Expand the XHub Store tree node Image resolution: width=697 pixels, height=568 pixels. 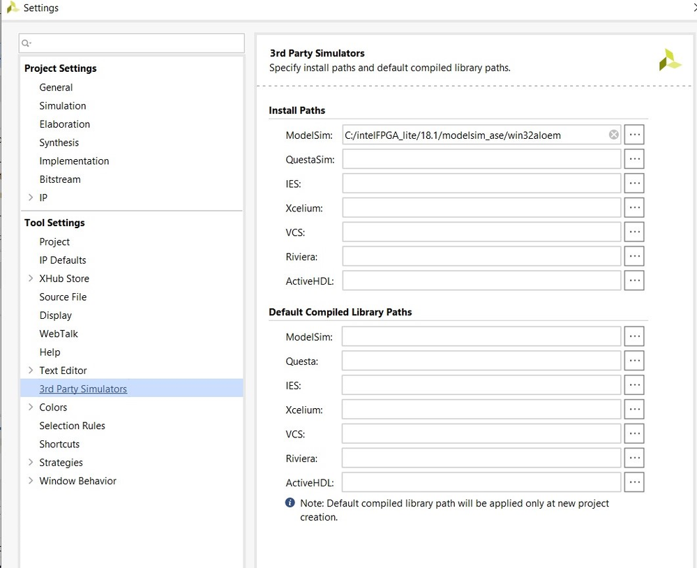(x=31, y=278)
